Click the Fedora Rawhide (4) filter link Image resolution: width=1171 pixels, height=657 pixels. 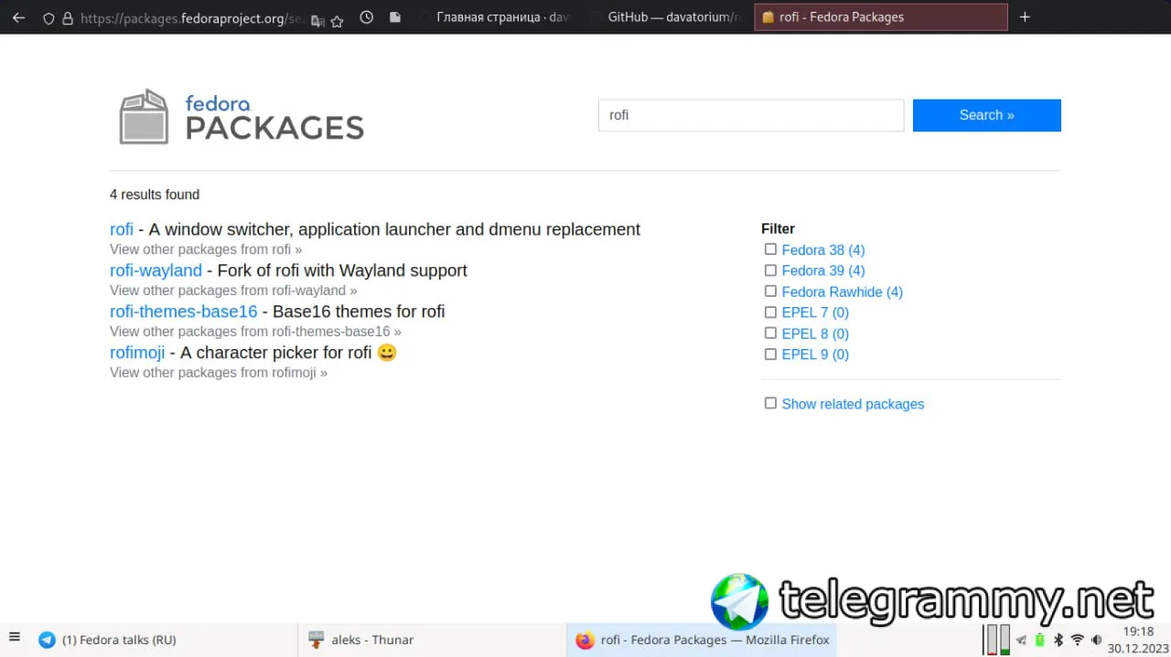(843, 292)
